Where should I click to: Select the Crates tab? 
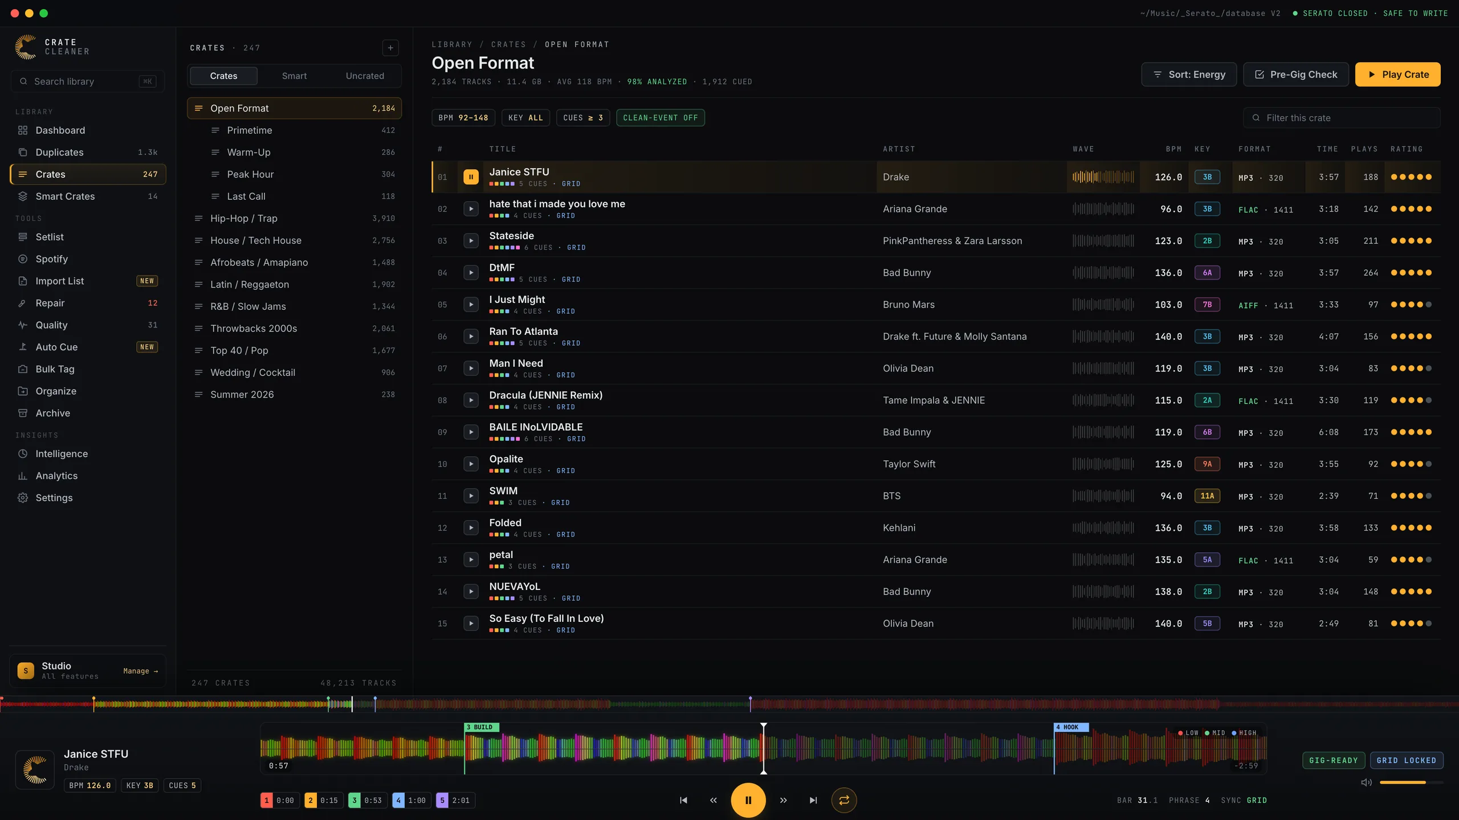click(223, 76)
